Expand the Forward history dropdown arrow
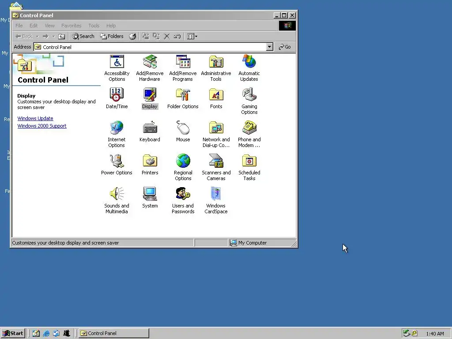Viewport: 452px width, 339px height. point(53,37)
